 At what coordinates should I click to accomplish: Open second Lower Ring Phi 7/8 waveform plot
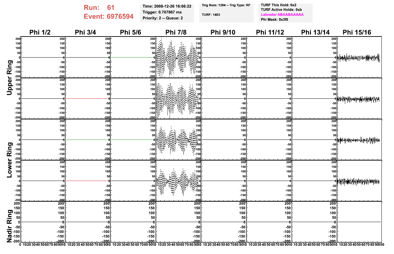pyautogui.click(x=179, y=180)
